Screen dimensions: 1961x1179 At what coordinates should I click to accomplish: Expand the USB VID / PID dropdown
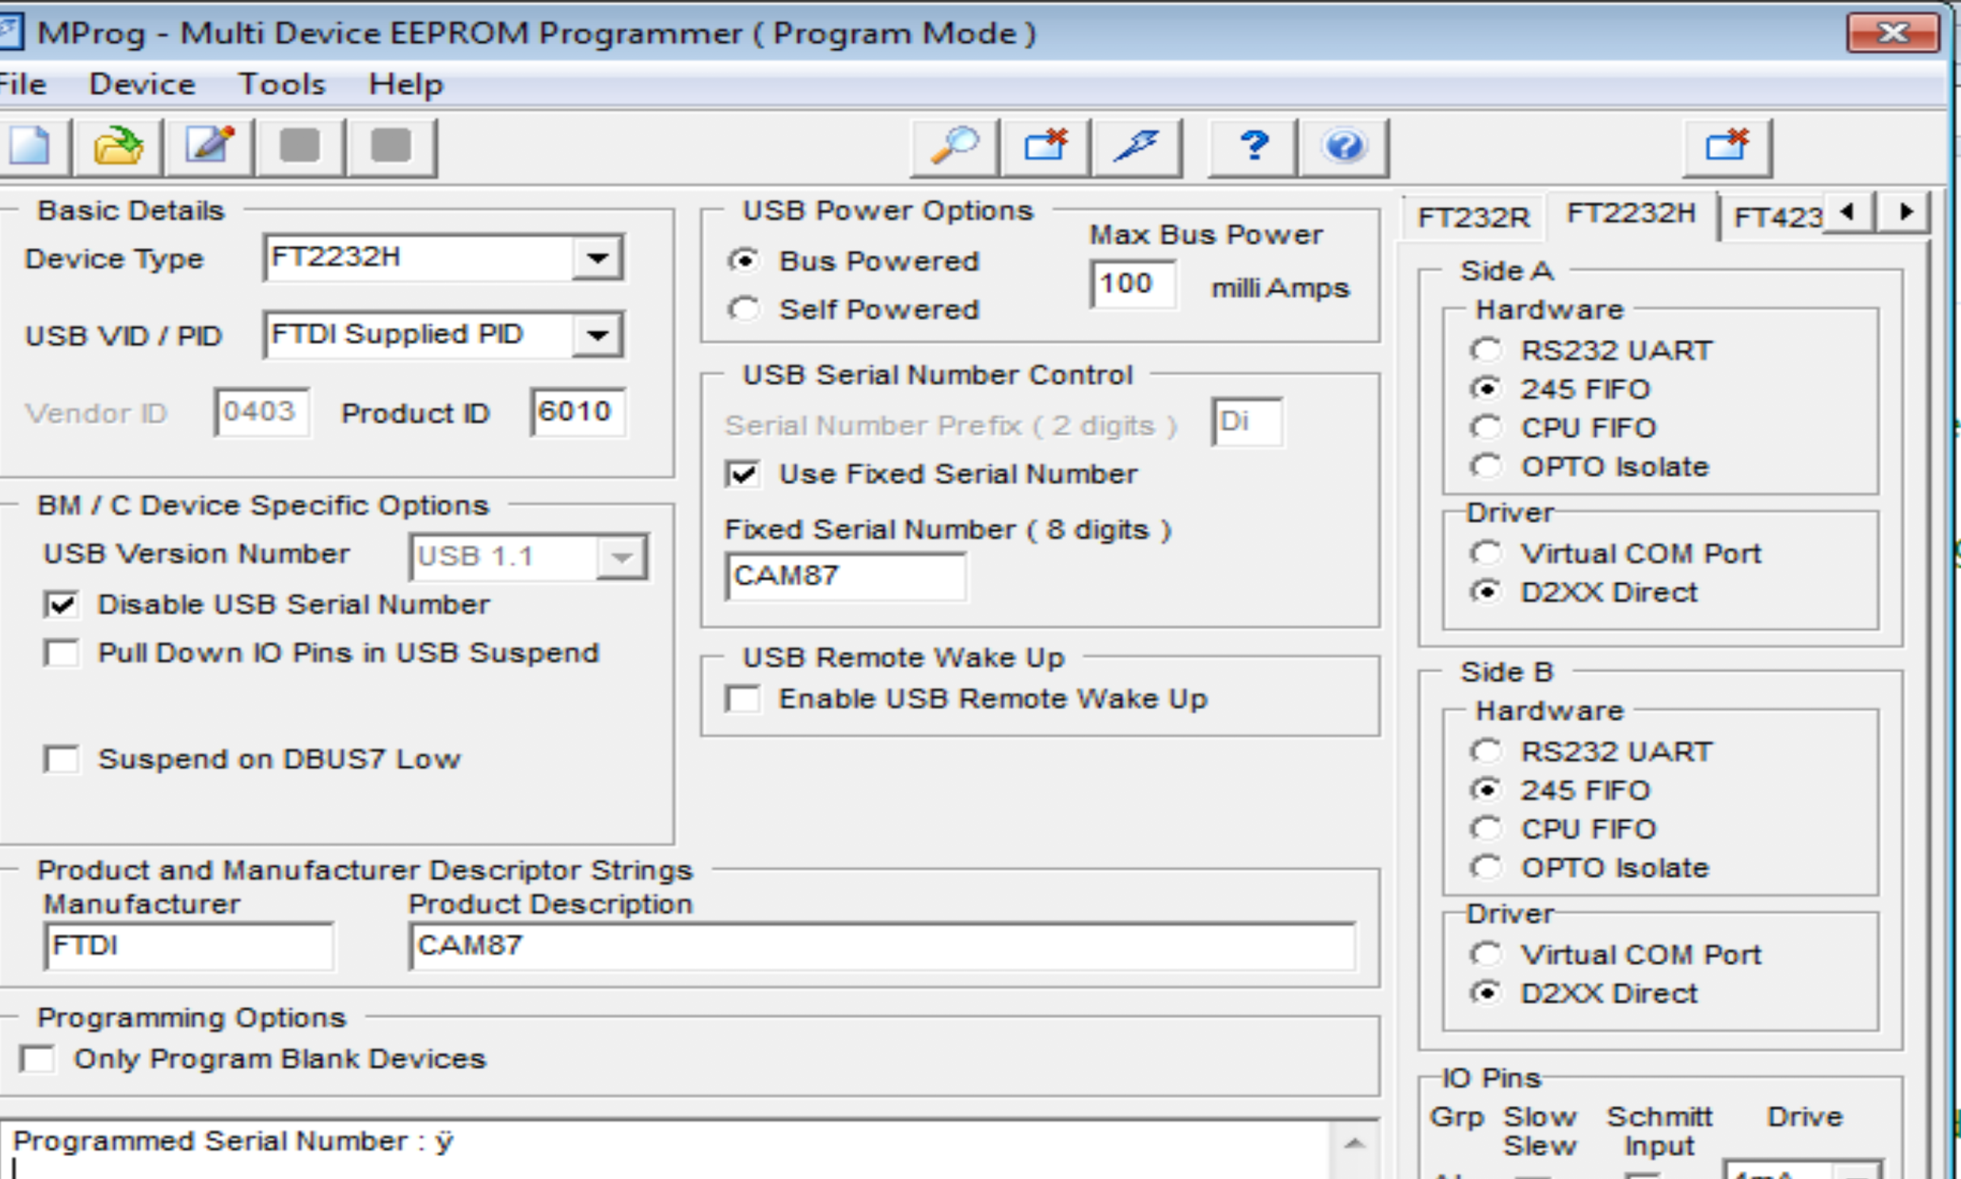[597, 334]
